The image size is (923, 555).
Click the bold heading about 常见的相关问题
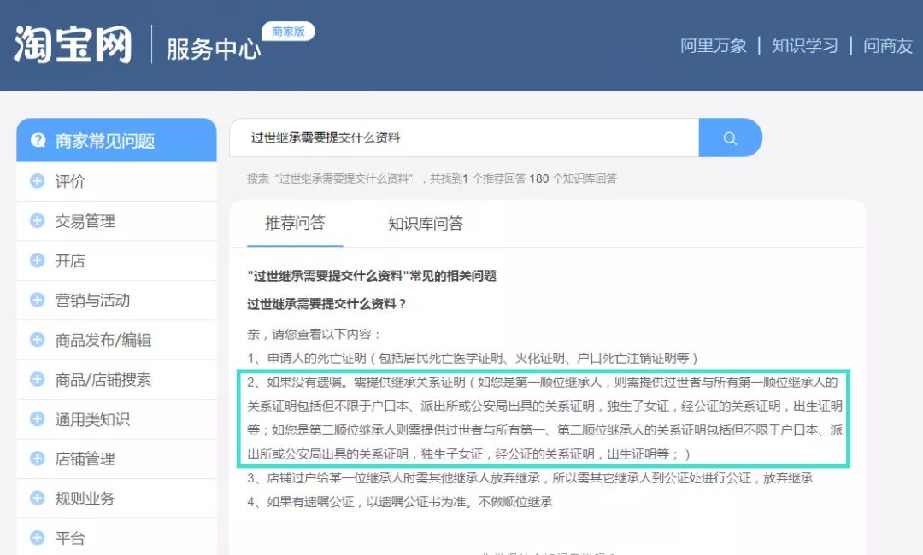pyautogui.click(x=372, y=276)
